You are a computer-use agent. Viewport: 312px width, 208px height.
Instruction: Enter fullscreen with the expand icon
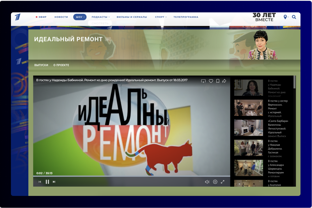point(222,182)
